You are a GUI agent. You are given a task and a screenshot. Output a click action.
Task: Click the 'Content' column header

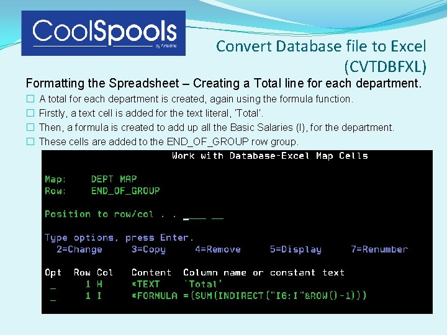tap(151, 272)
